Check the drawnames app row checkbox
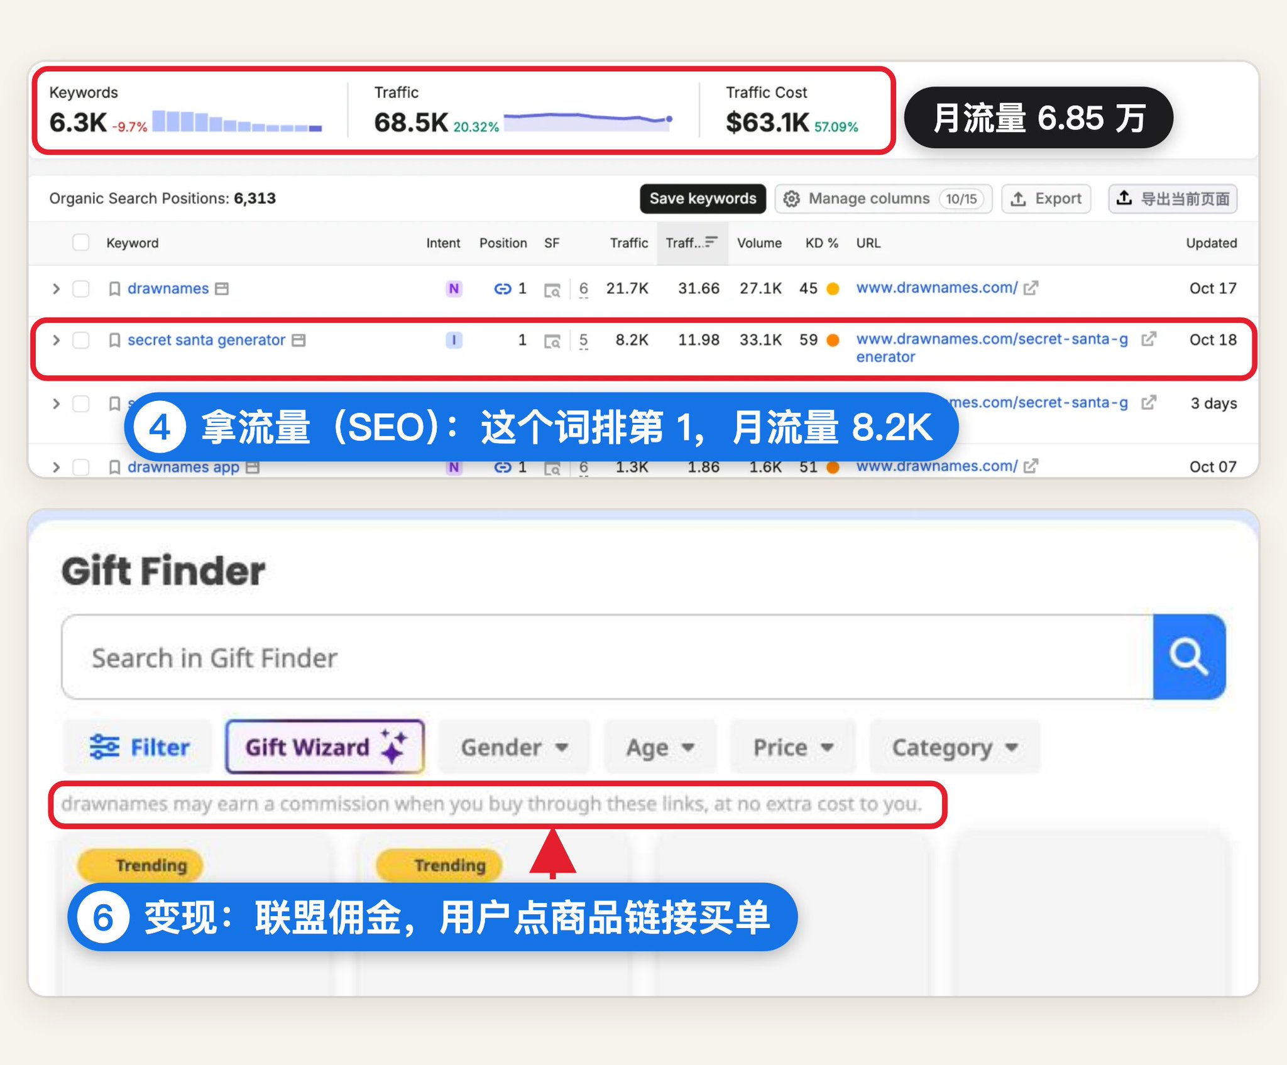Image resolution: width=1287 pixels, height=1065 pixels. (81, 467)
